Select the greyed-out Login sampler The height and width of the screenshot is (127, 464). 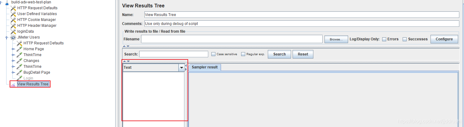pyautogui.click(x=28, y=78)
